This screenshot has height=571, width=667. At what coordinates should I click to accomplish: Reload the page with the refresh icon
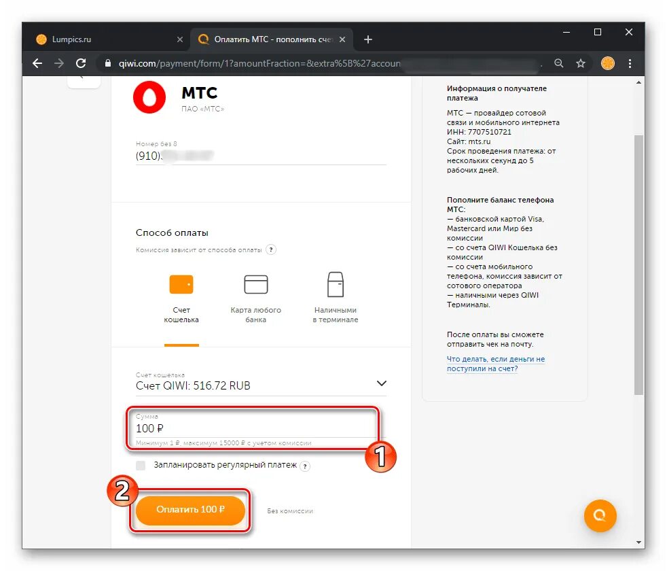point(81,63)
